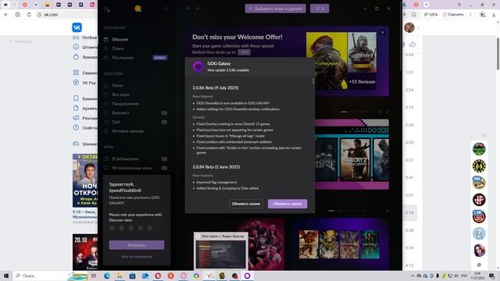Click the VK page vertical scrollbar

coord(498,54)
